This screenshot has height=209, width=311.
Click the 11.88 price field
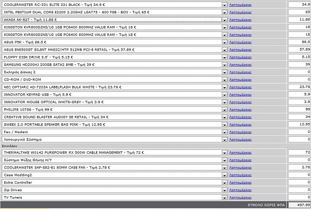pyautogui.click(x=299, y=19)
